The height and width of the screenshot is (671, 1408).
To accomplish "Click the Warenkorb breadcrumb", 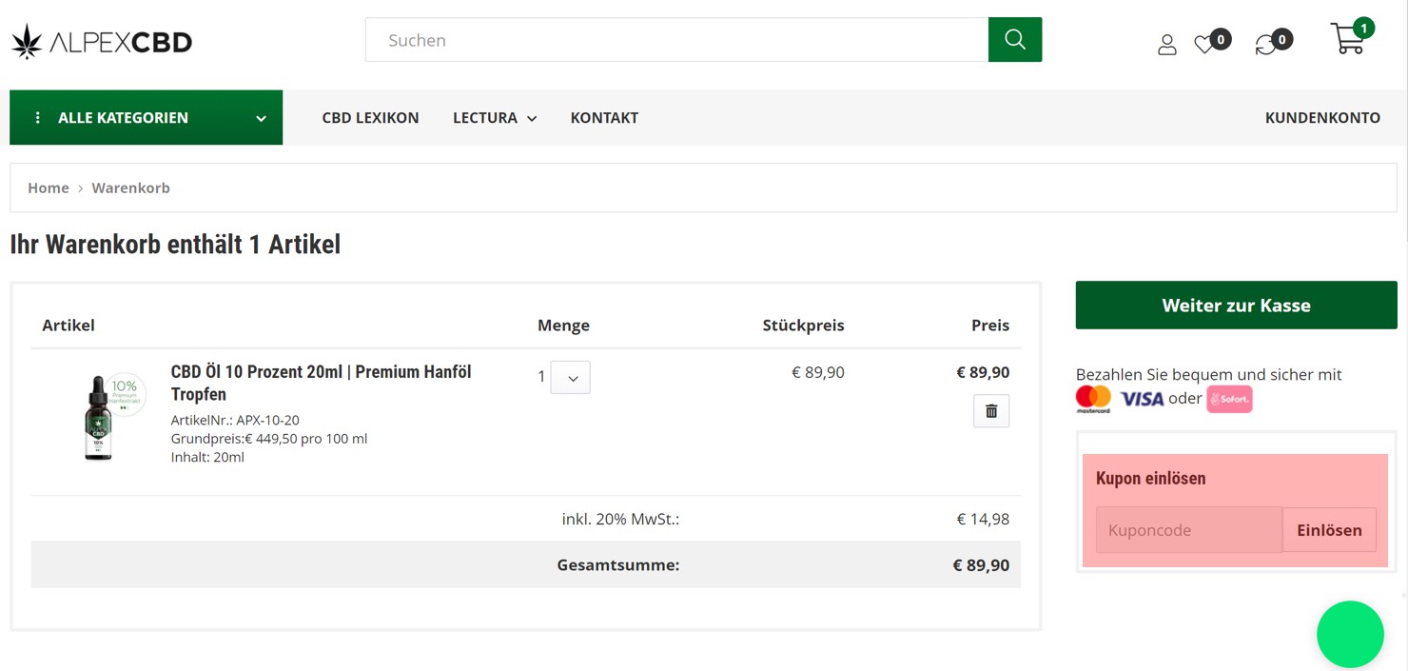I will [131, 187].
